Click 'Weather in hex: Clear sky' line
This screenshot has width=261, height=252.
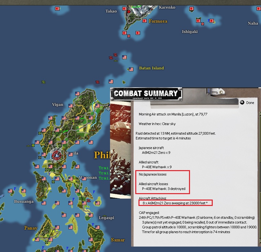pos(157,124)
